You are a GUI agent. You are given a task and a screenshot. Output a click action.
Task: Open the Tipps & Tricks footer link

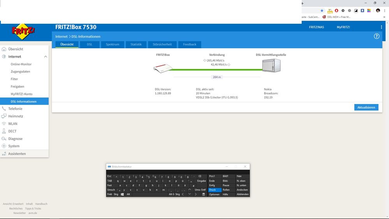coord(33,208)
